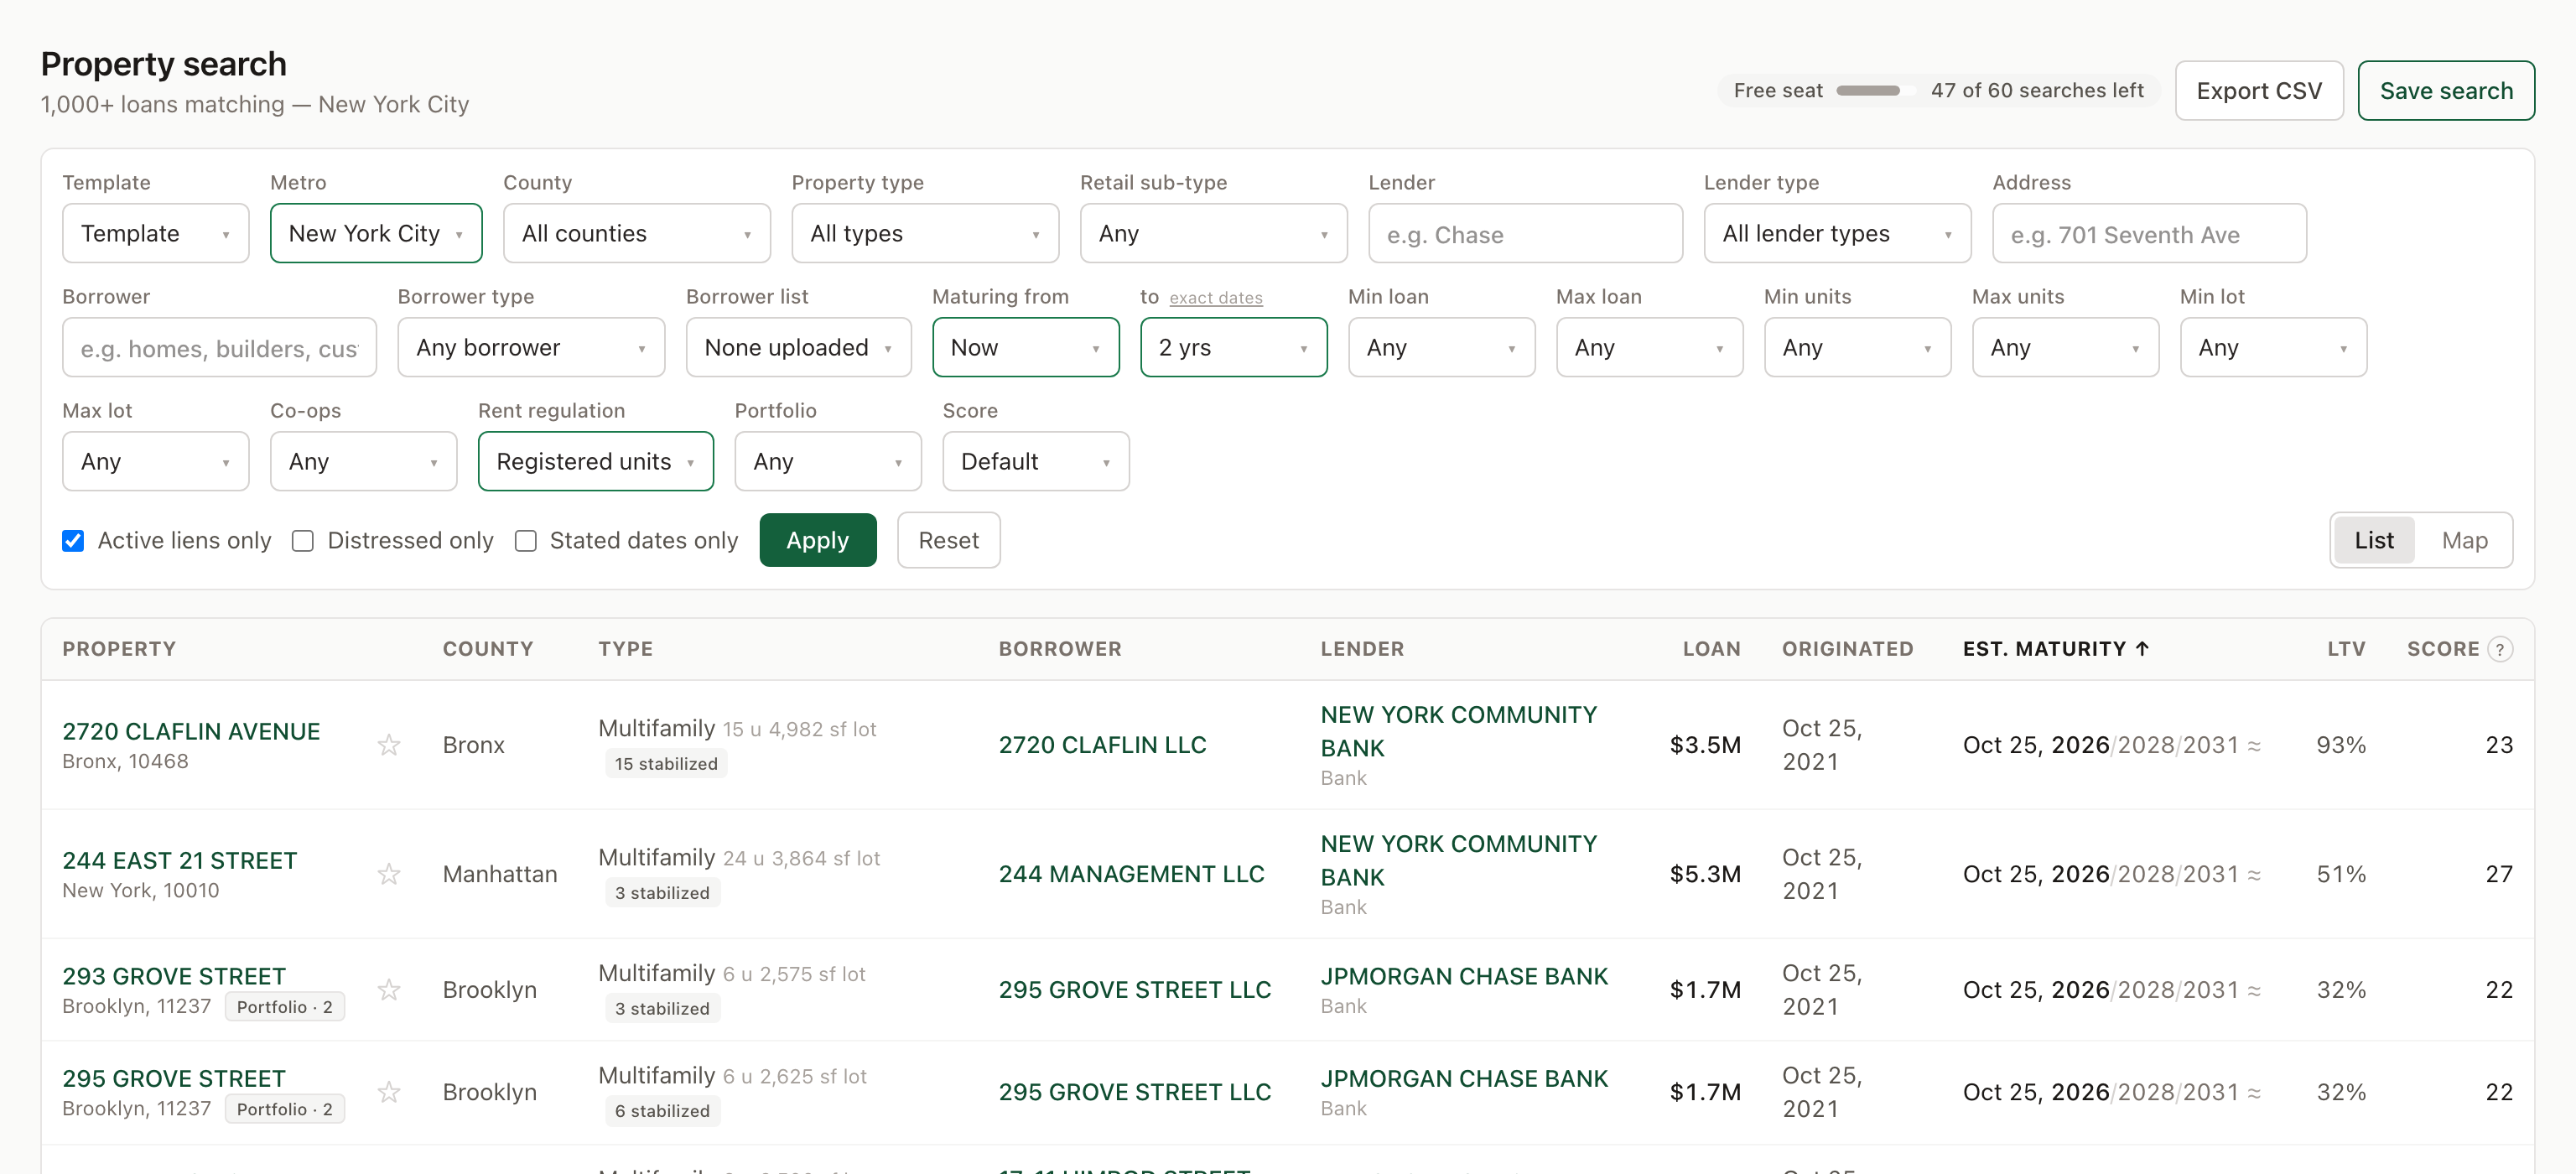Switch to List view
This screenshot has width=2576, height=1174.
coord(2373,541)
